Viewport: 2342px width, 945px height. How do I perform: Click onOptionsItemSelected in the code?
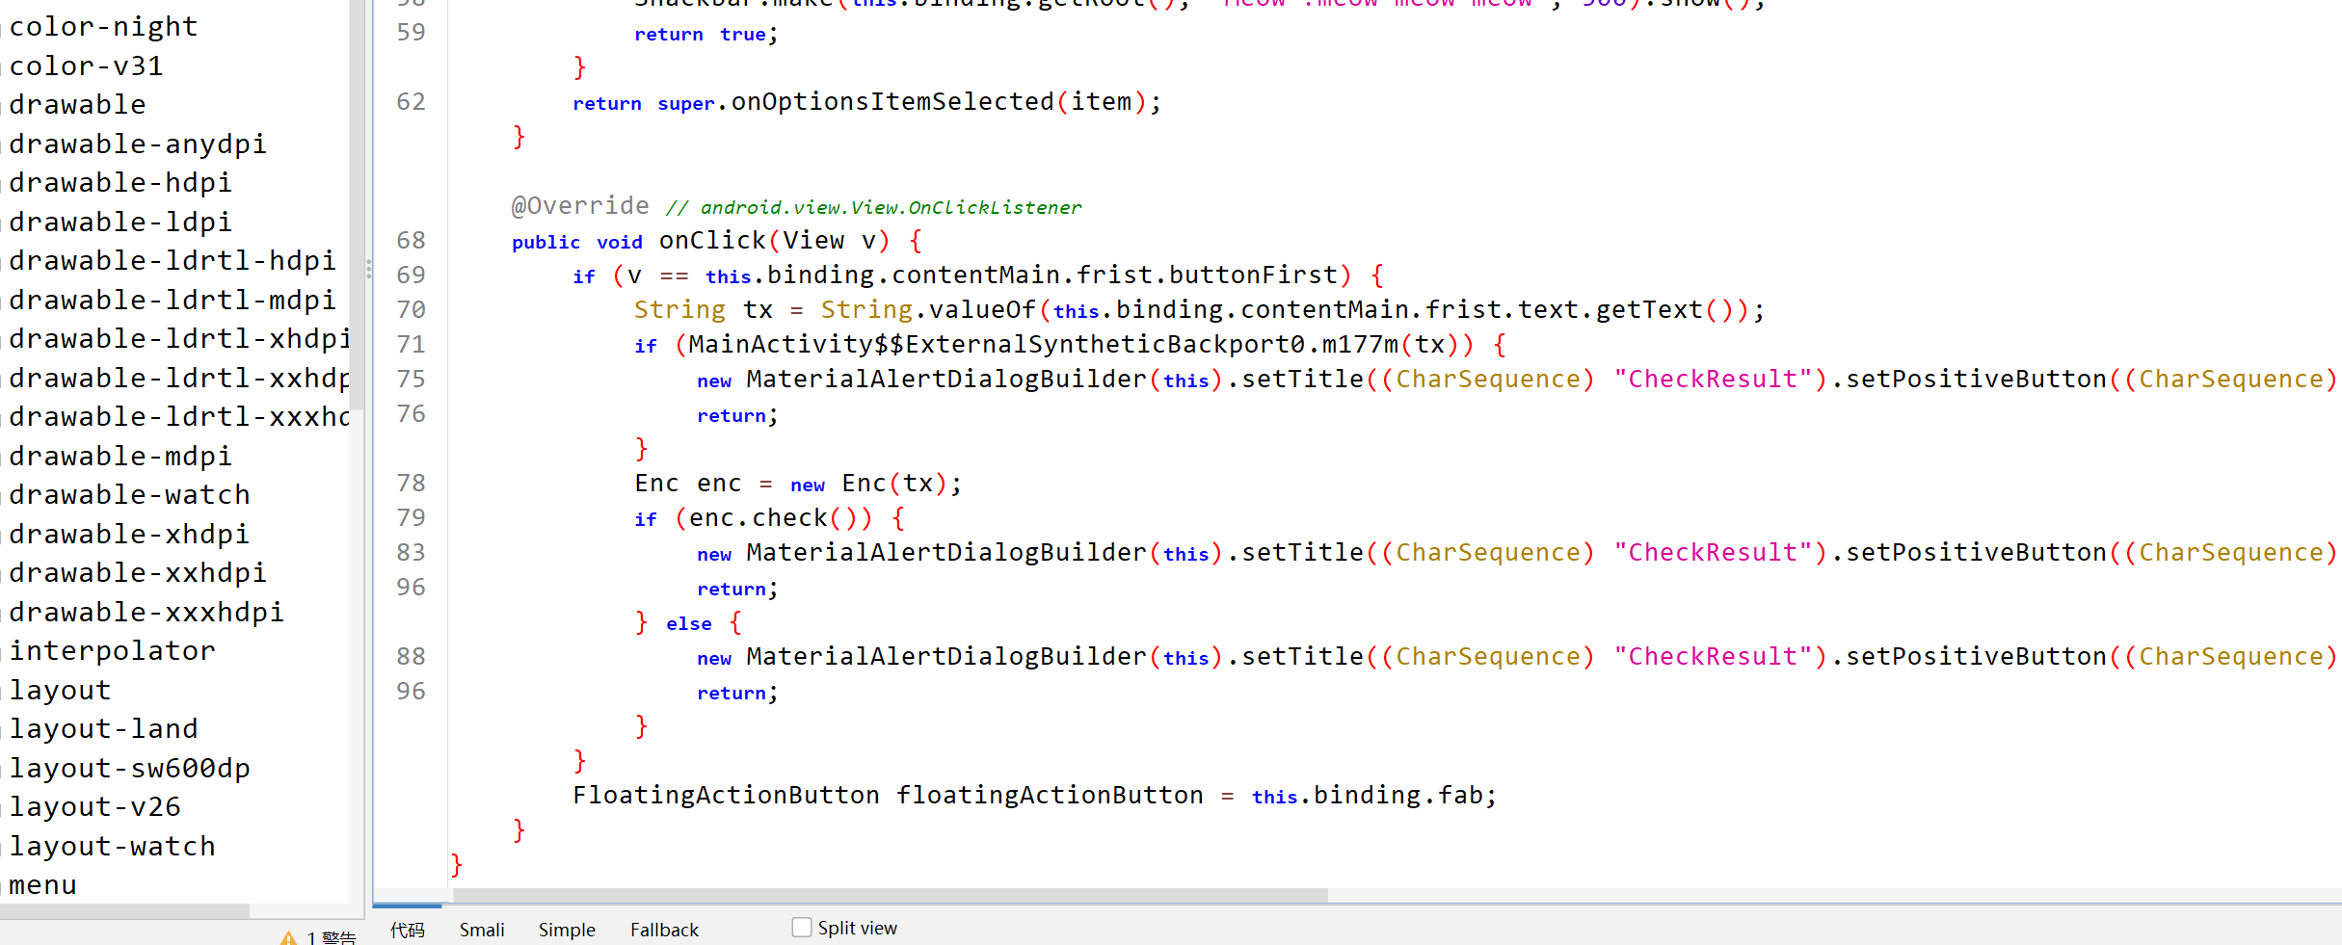[892, 101]
